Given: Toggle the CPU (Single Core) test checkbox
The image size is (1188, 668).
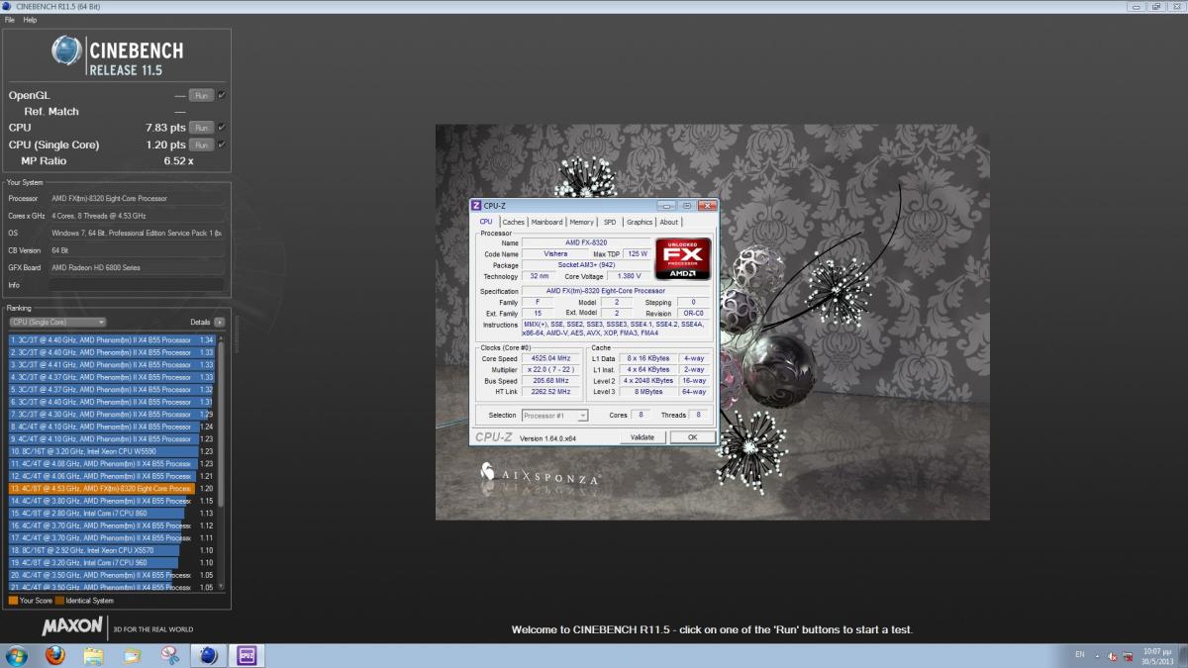Looking at the screenshot, I should 222,144.
